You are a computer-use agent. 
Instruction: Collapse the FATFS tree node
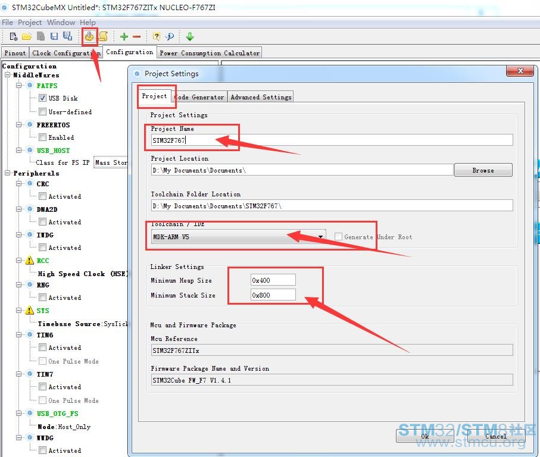tap(19, 85)
